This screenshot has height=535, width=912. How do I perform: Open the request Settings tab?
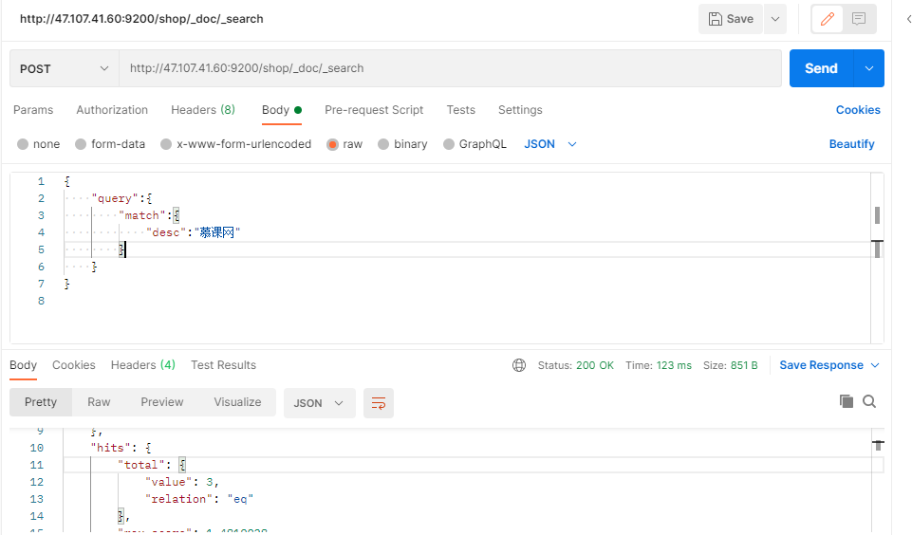(520, 110)
